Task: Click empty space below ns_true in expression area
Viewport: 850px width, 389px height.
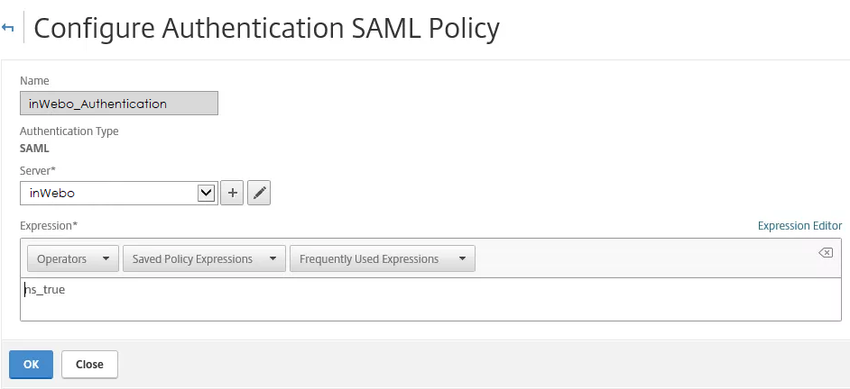Action: point(361,309)
